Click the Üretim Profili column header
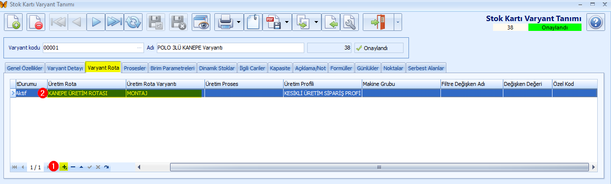611x184 pixels. point(322,84)
